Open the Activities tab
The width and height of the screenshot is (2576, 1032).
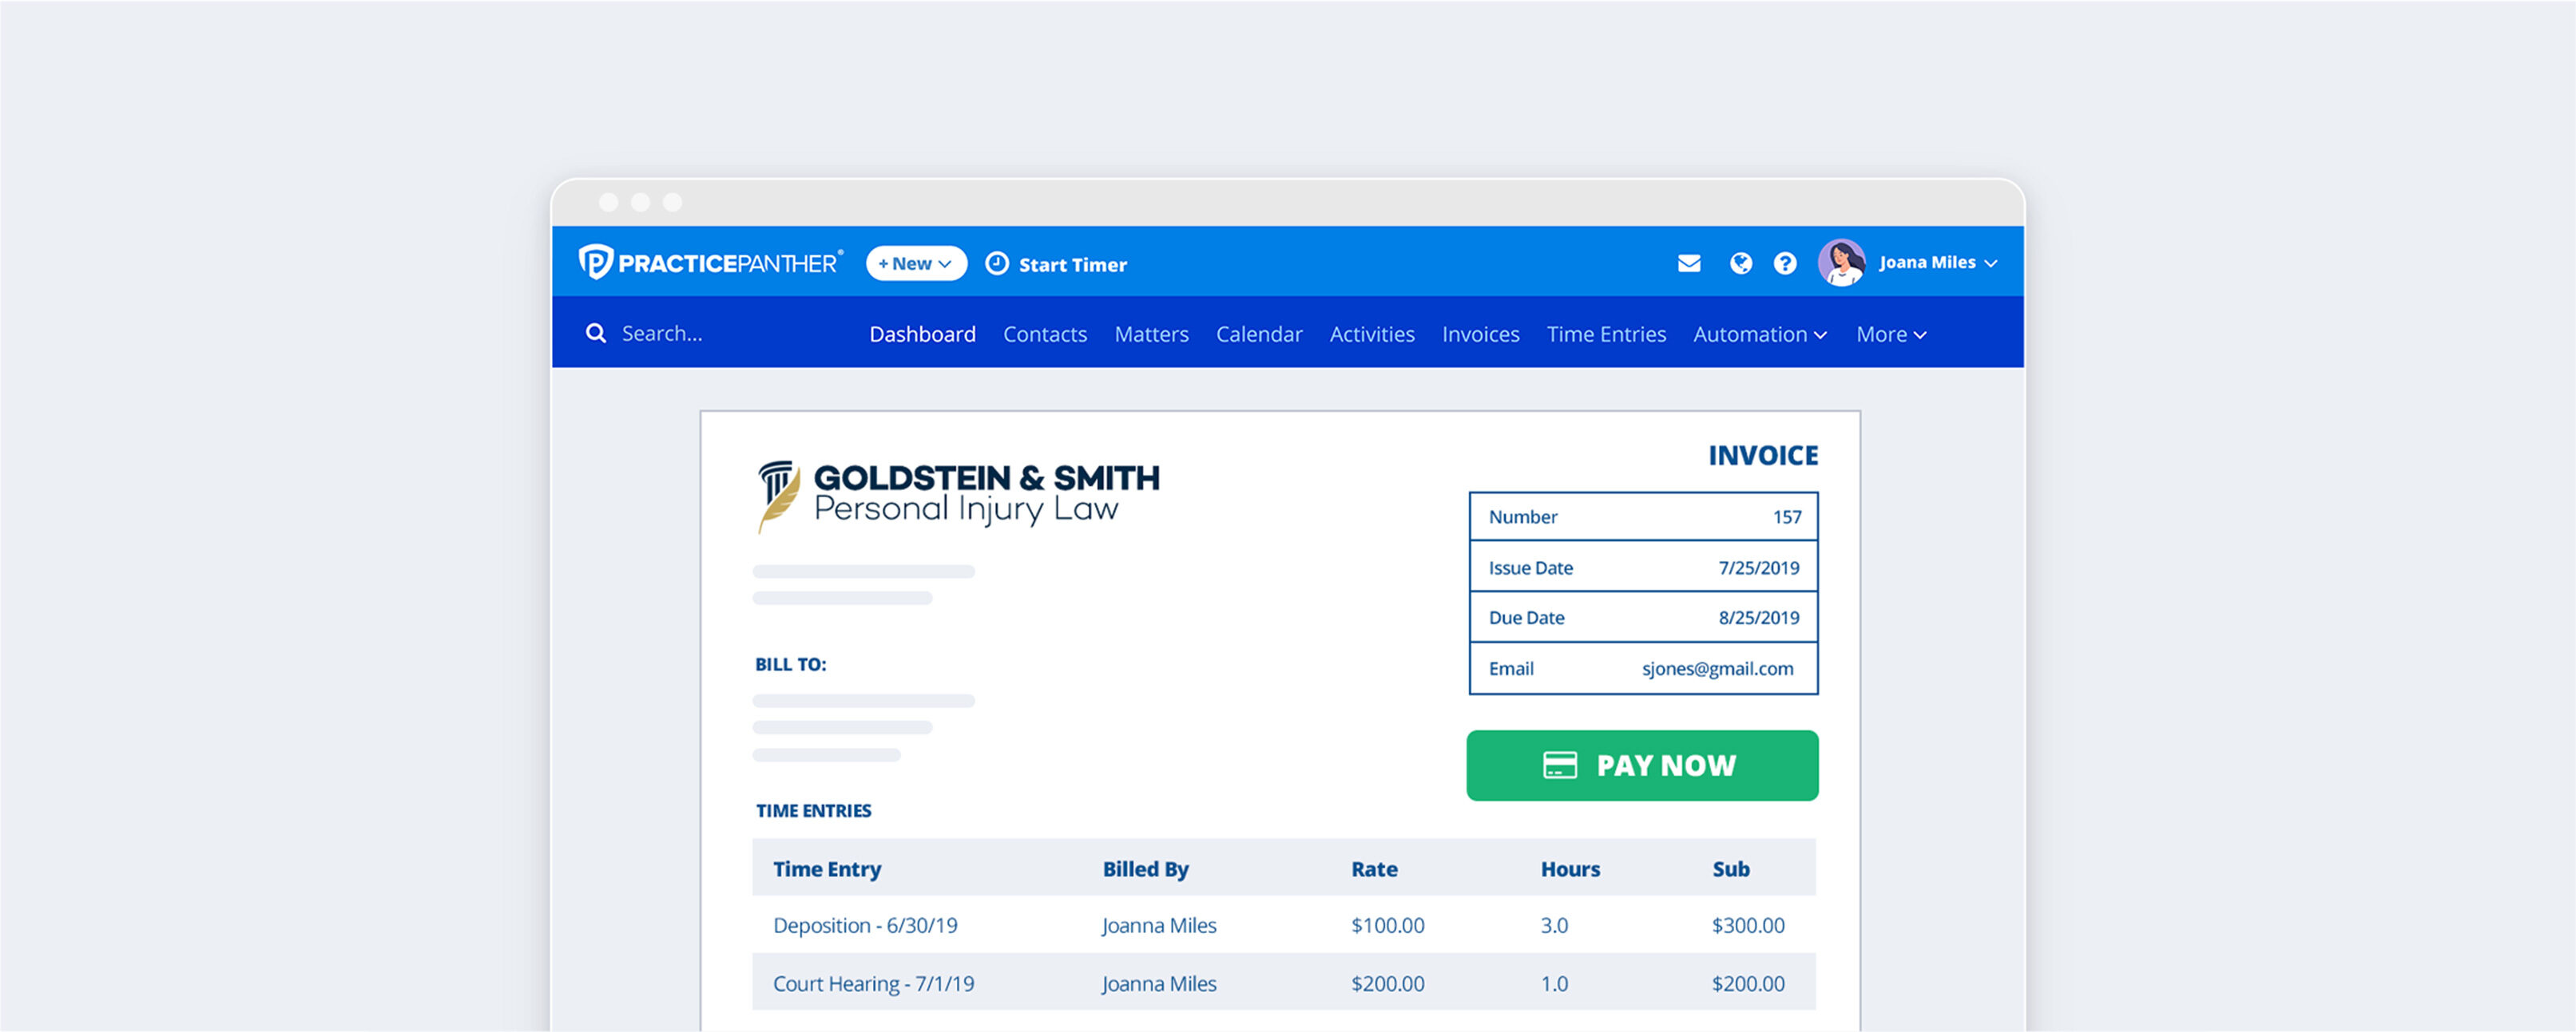tap(1372, 334)
